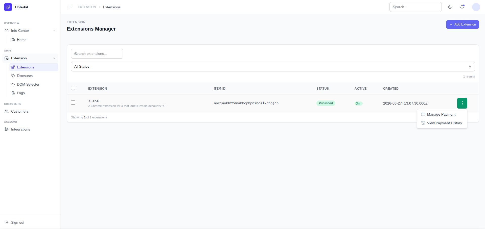Click the EXTENSION column header
485x229 pixels.
coord(98,89)
